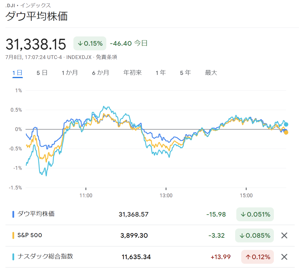Select the 最大 range tab
Screen dimensions: 299x269
[x=211, y=73]
